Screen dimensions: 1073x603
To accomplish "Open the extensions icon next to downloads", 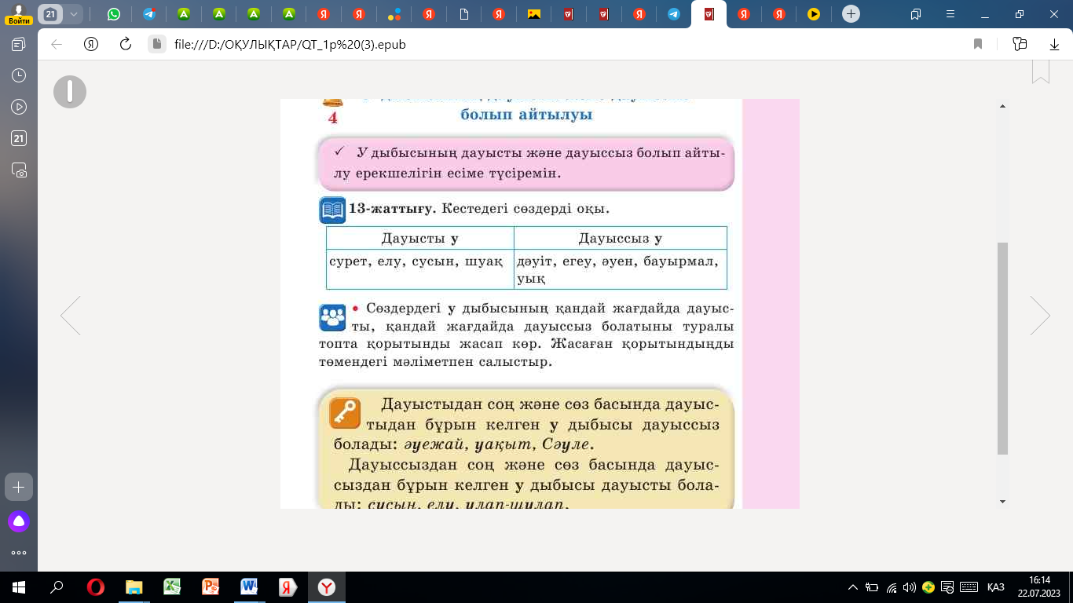I will [1020, 45].
